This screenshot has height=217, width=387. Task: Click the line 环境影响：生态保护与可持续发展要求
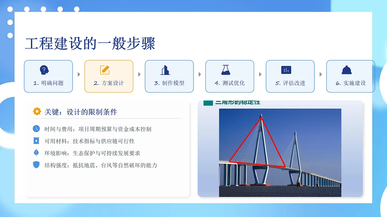pos(92,153)
